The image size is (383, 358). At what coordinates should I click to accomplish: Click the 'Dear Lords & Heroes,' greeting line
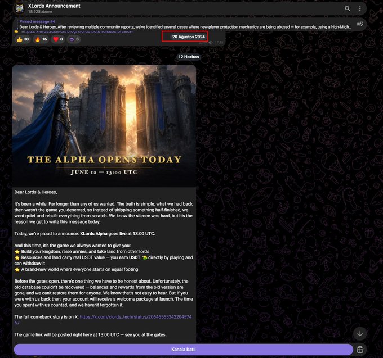(35, 192)
